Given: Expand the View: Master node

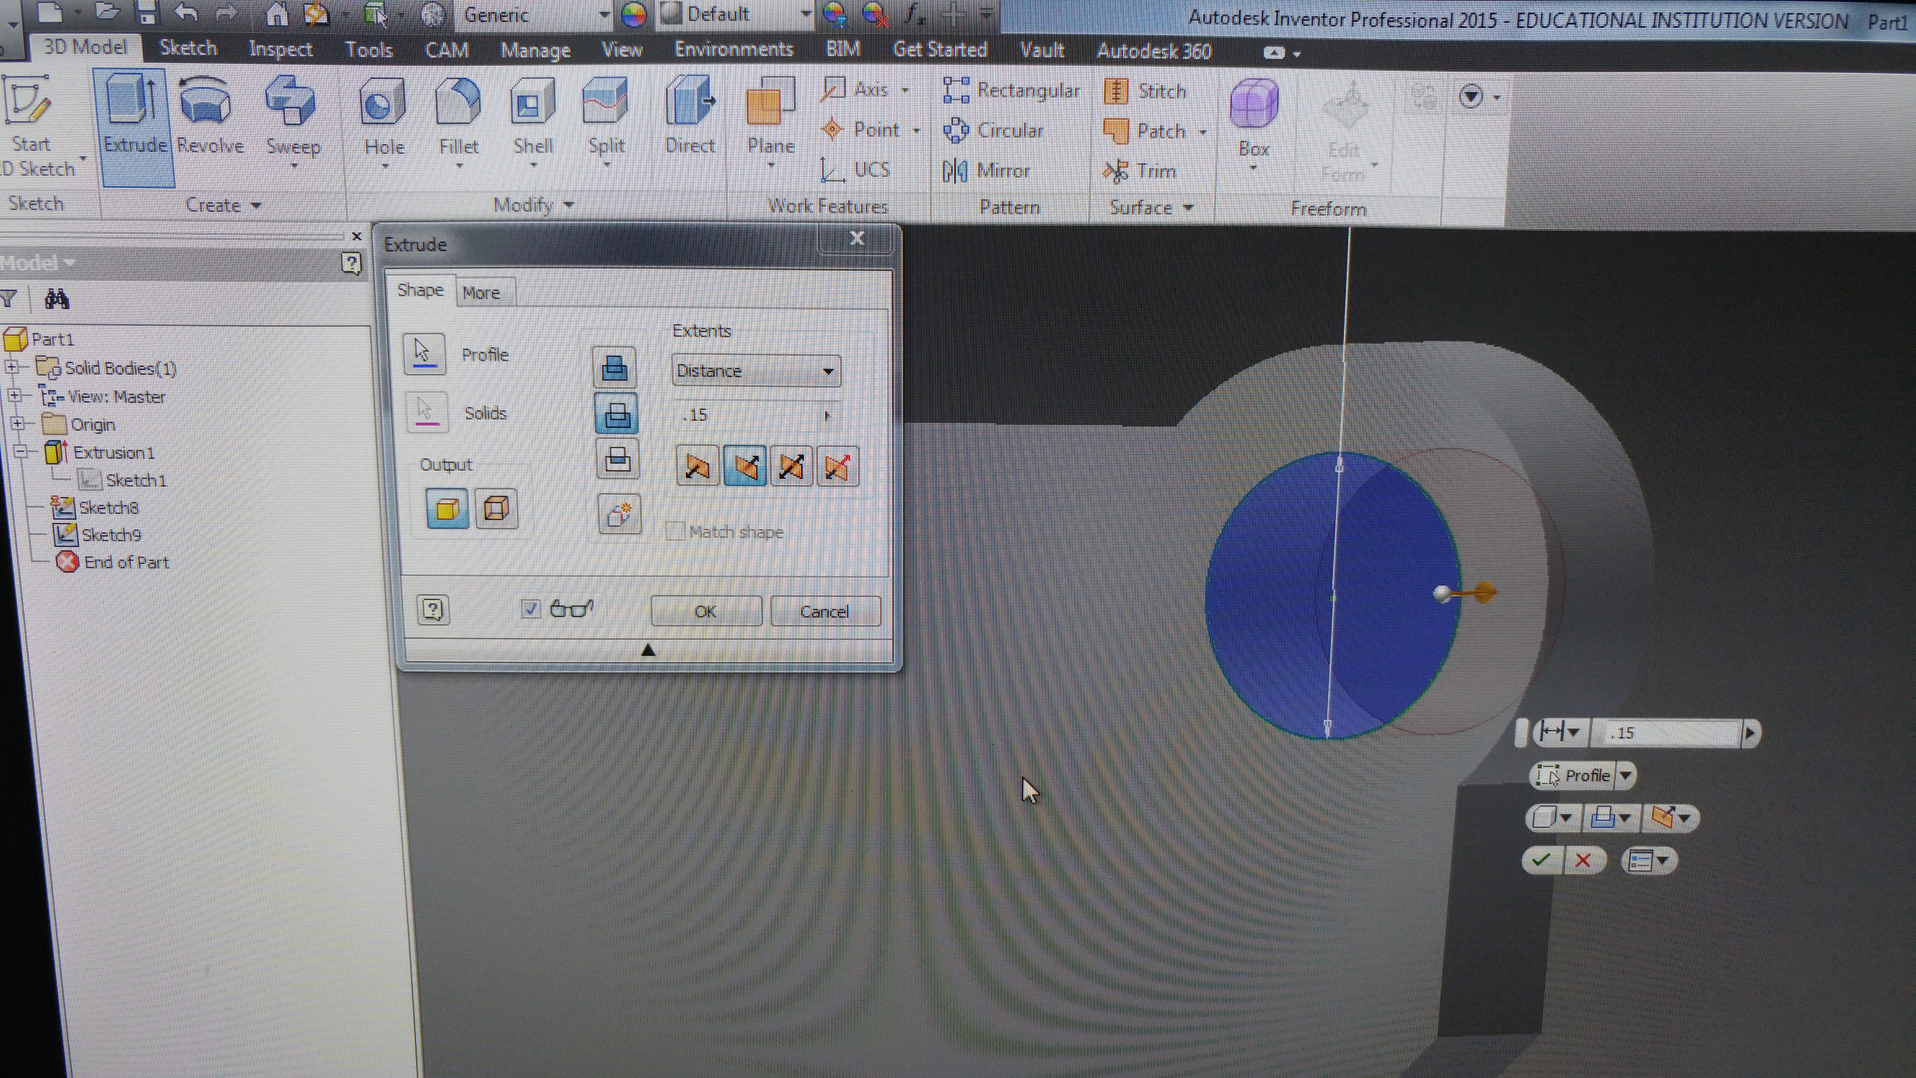Looking at the screenshot, I should (15, 396).
